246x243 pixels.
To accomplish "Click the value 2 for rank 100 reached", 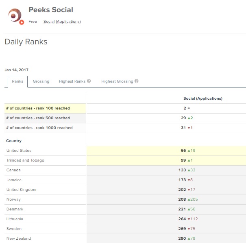I will (185, 108).
